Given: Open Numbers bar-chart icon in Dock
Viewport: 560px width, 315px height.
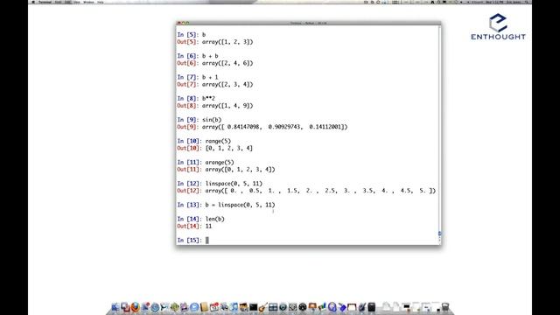Looking at the screenshot, I should tap(322, 306).
